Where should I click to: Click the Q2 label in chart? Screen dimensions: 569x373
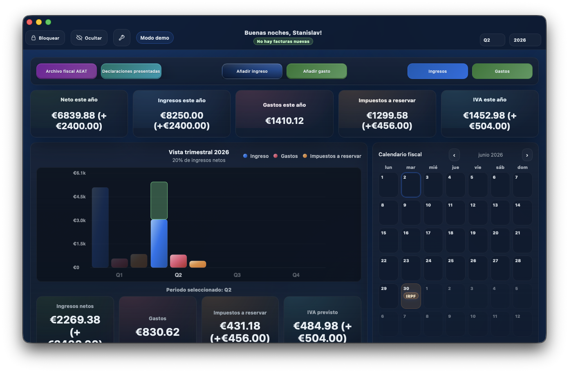pos(178,275)
